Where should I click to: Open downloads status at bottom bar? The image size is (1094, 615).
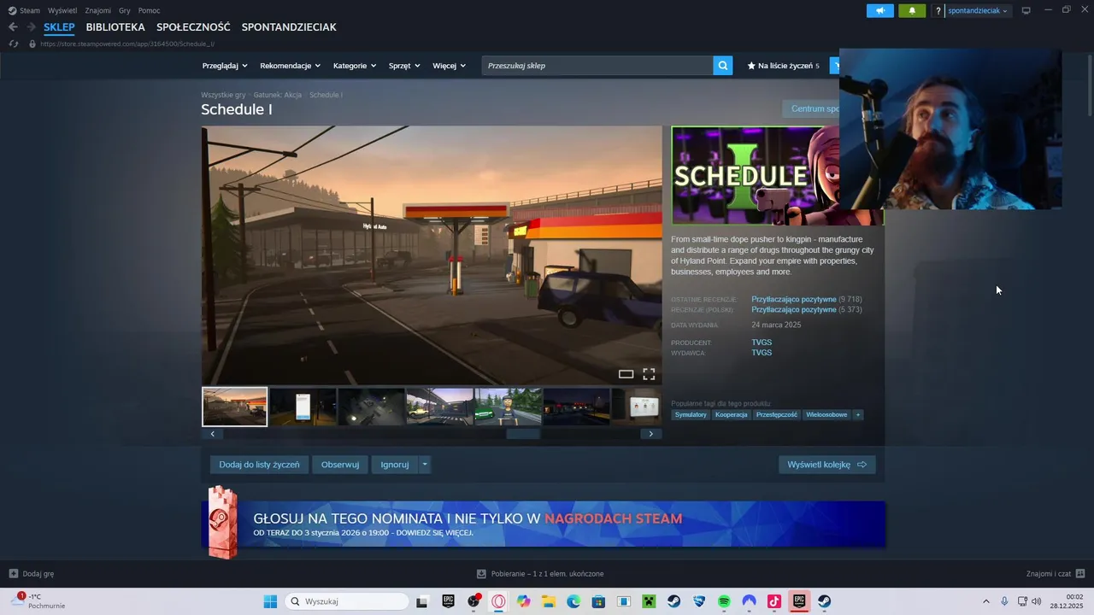[540, 574]
